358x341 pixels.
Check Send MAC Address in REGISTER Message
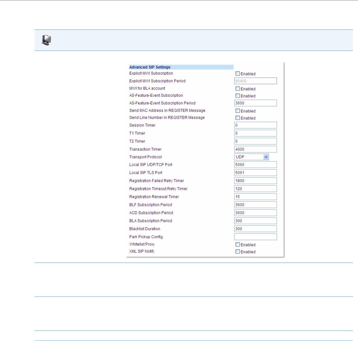[238, 111]
